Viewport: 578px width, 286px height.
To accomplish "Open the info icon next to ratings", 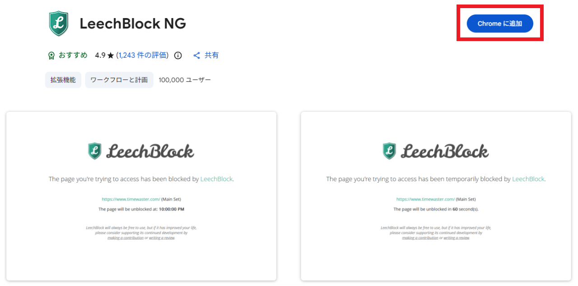I will [178, 55].
